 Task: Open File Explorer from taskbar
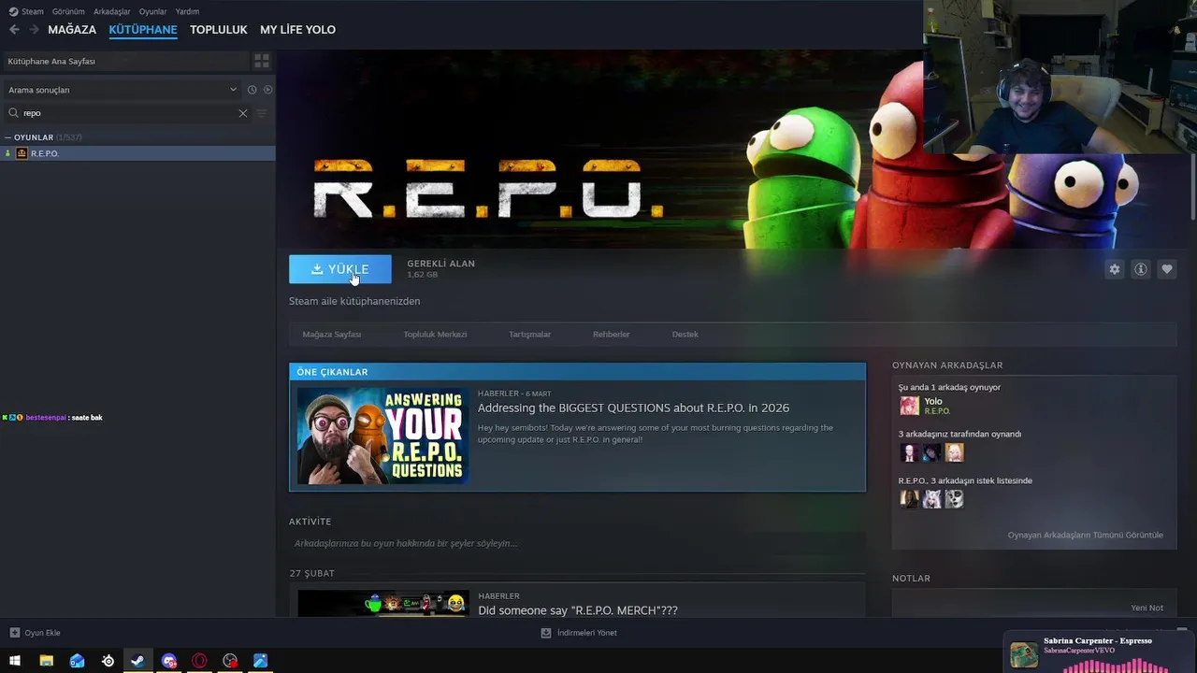46,661
